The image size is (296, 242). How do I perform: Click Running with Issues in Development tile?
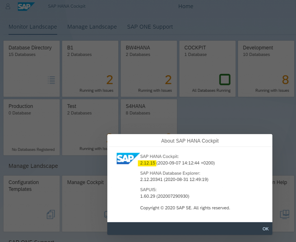click(x=272, y=90)
